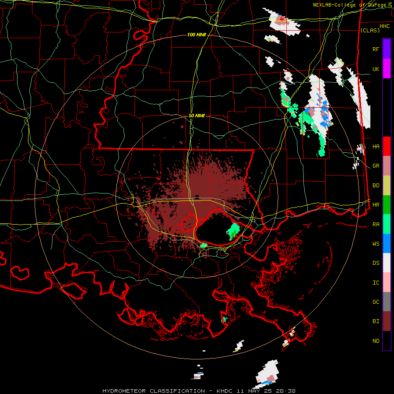
Task: Click the RA rain legend swatch
Action: (x=387, y=224)
